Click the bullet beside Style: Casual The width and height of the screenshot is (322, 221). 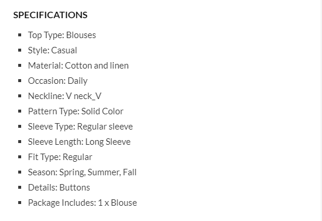[x=20, y=50]
